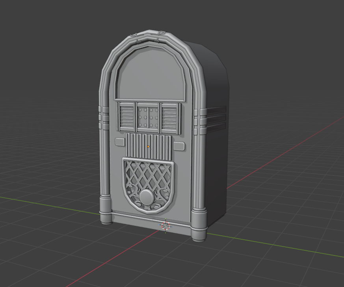Screen dimensions: 344x287
Task: Select the round knob on the speaker grille
Action: click(x=147, y=197)
